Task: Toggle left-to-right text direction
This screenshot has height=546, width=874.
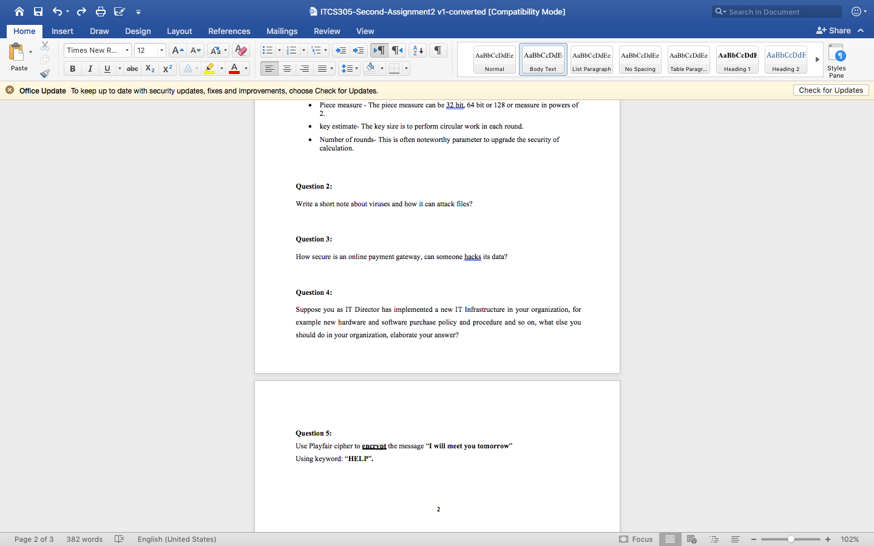Action: click(x=379, y=50)
